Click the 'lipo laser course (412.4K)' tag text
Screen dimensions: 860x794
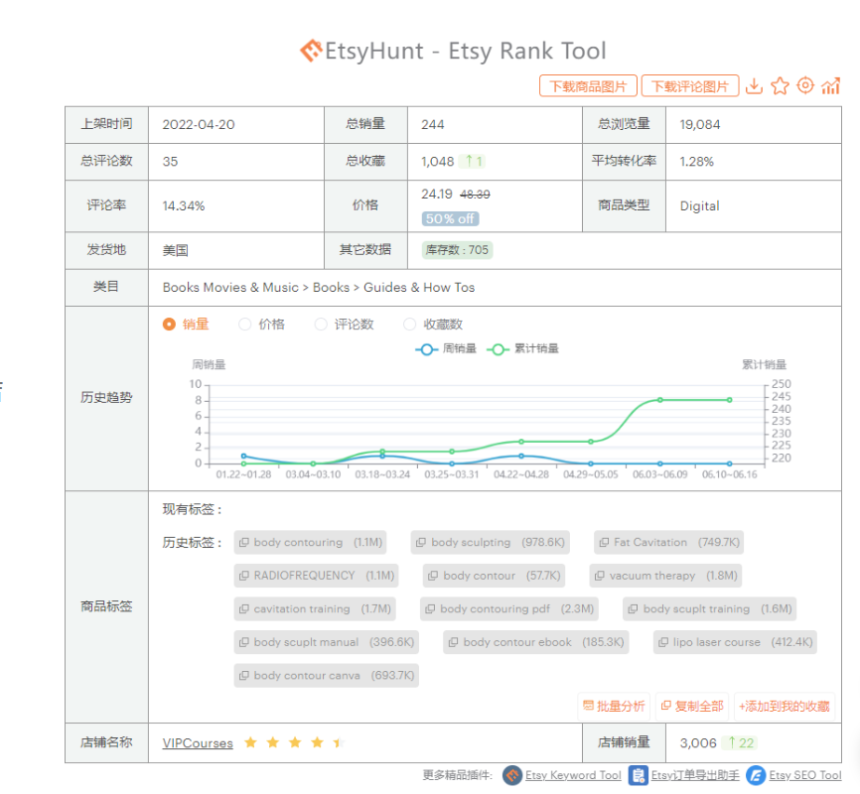[x=743, y=642]
